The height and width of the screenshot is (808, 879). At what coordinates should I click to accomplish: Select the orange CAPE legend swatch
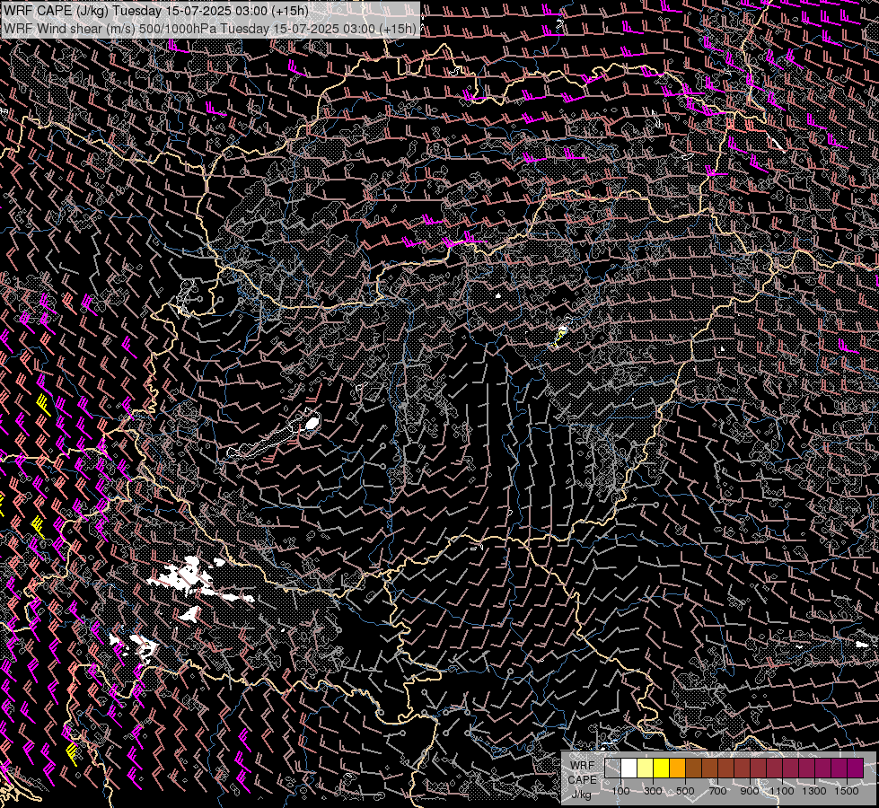click(x=677, y=768)
